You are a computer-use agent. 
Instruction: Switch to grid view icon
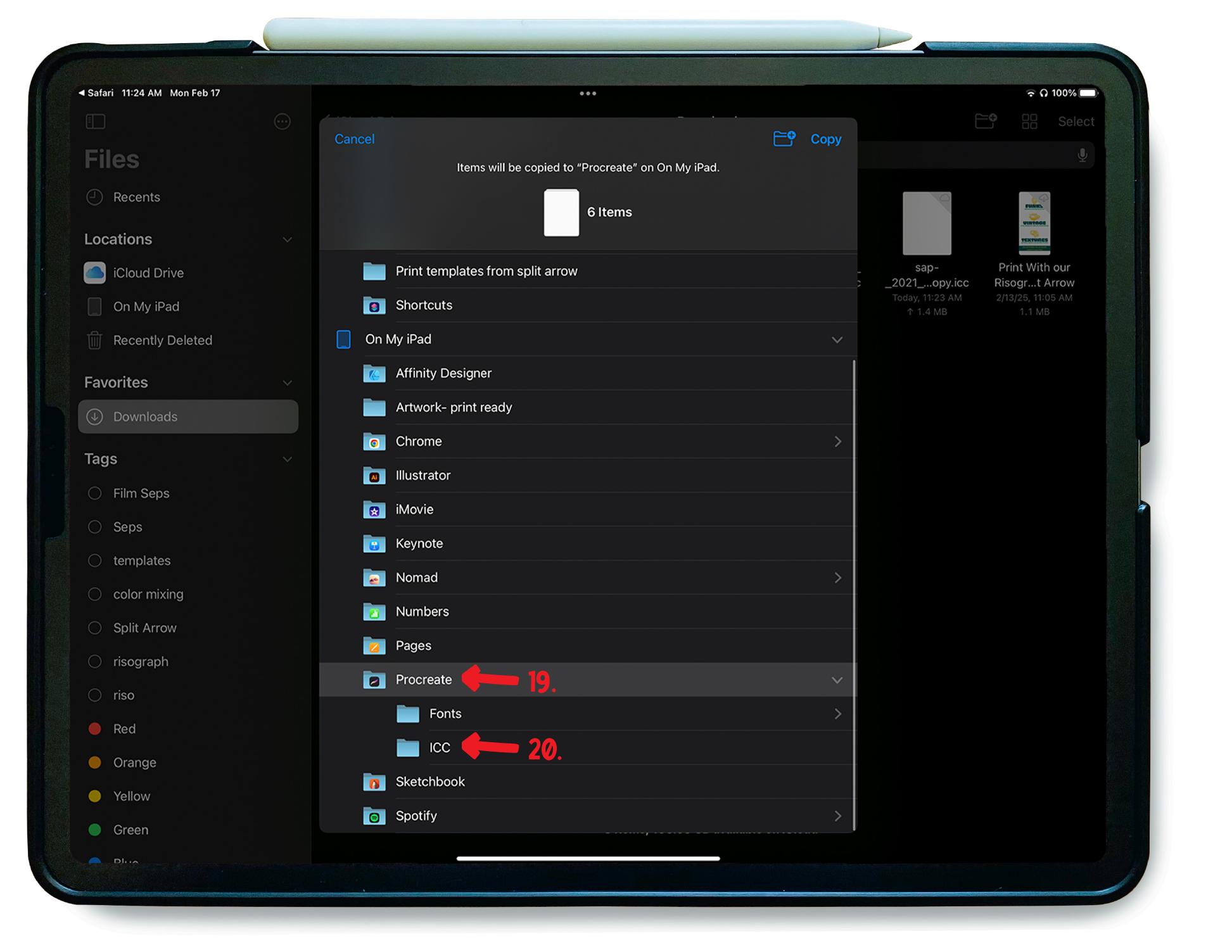pos(1029,121)
